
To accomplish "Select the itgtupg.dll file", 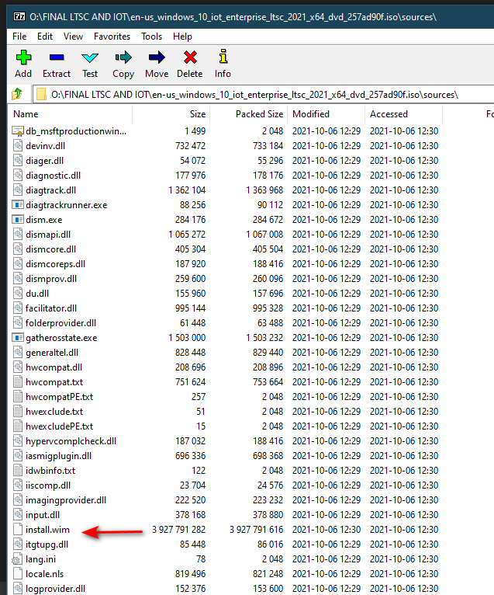I will (47, 545).
